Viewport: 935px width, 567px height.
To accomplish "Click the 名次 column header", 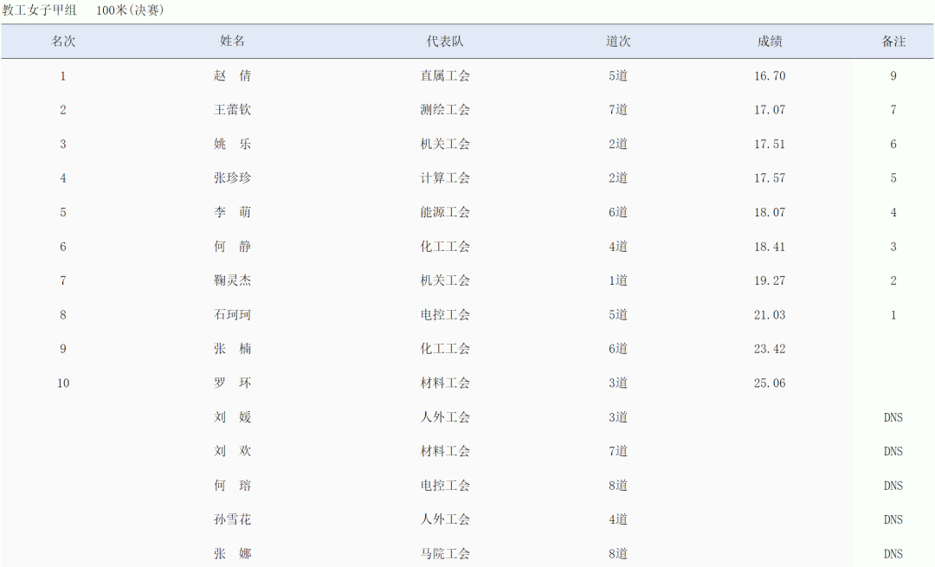I will pyautogui.click(x=63, y=42).
